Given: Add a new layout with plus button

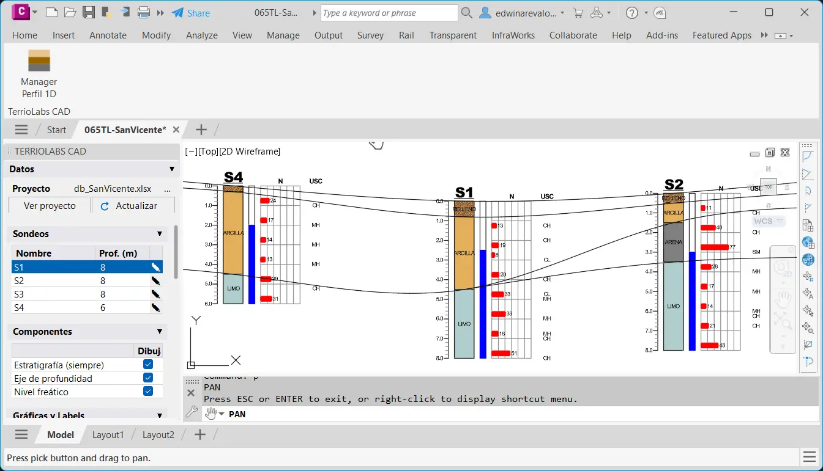Looking at the screenshot, I should [x=199, y=435].
